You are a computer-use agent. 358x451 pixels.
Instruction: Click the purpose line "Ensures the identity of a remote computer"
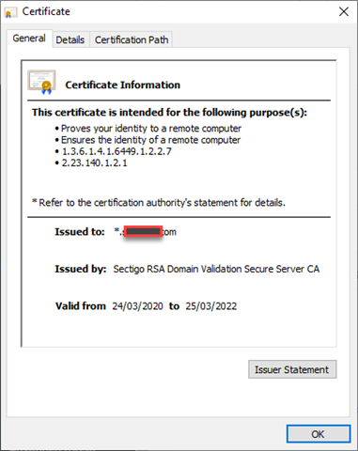(150, 140)
